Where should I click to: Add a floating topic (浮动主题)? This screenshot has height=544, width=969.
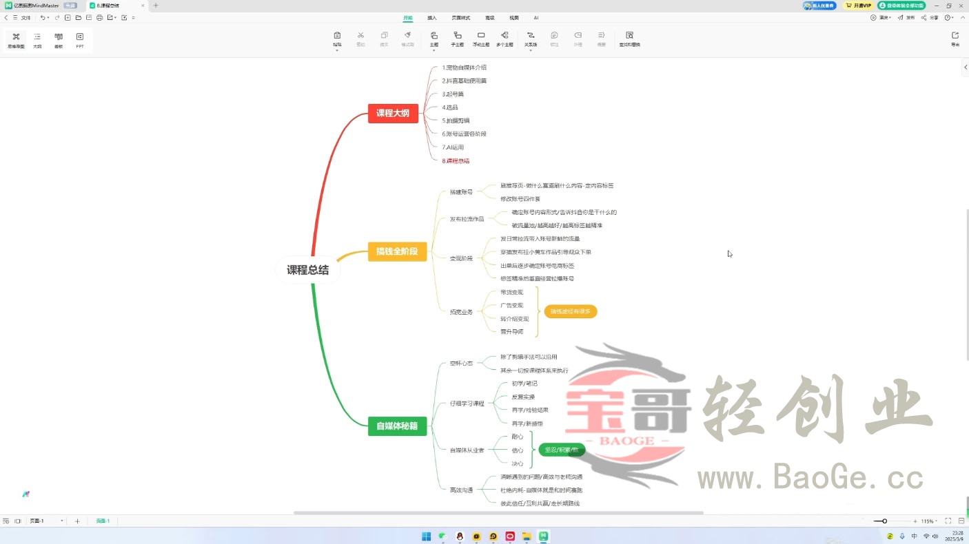point(481,39)
